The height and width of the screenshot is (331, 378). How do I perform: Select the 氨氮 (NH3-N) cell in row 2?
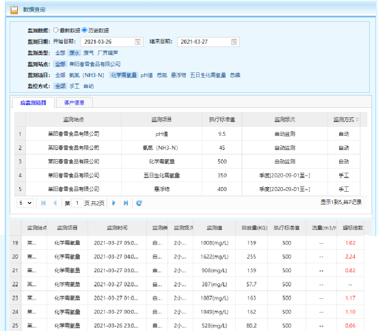pos(161,148)
